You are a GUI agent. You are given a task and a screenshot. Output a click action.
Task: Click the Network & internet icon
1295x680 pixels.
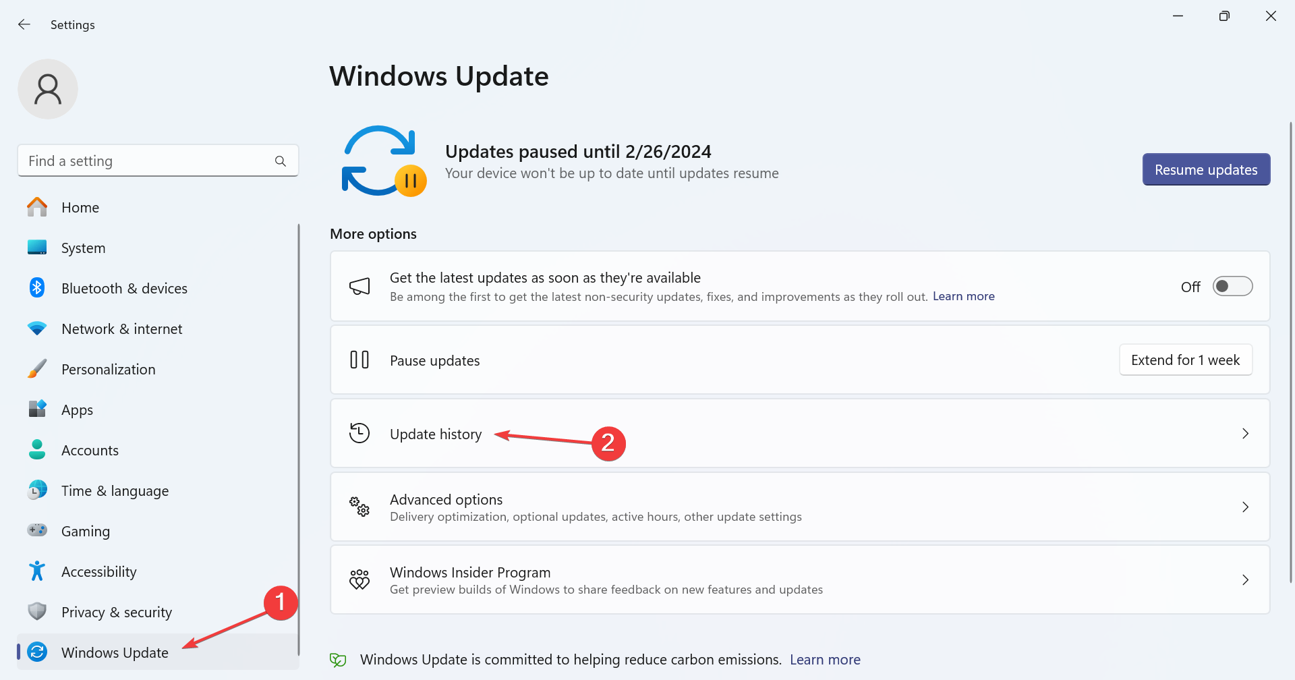tap(36, 329)
